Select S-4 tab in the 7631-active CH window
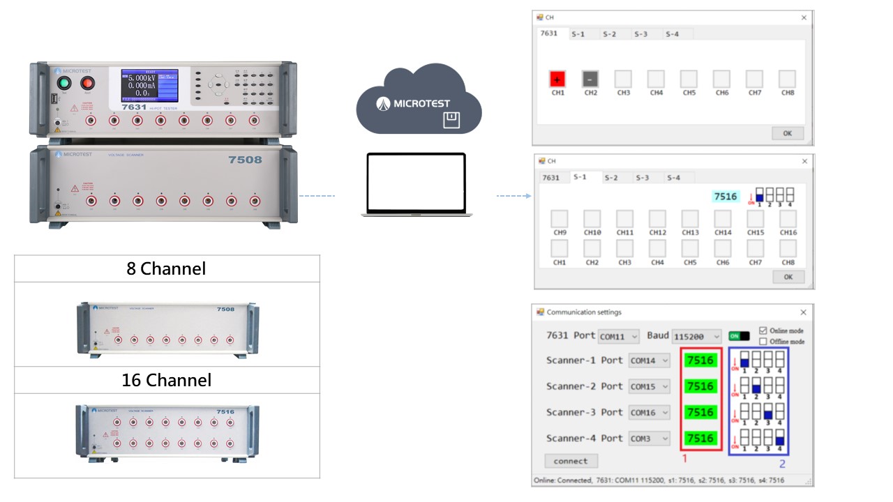Viewport: 893px width, 502px height. pos(672,33)
